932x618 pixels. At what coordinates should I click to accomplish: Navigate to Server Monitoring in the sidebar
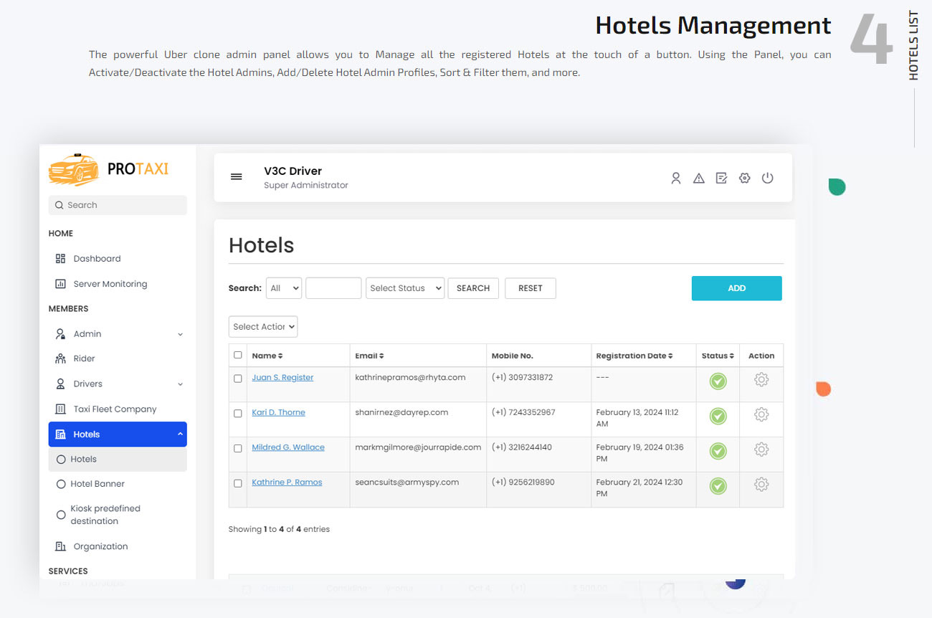point(110,283)
